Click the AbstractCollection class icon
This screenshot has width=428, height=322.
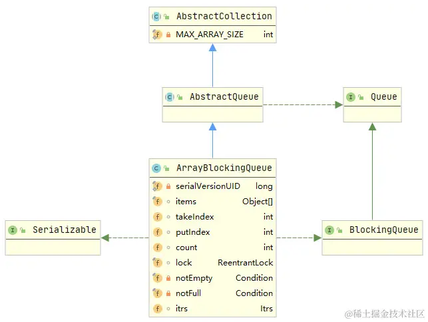pos(156,17)
